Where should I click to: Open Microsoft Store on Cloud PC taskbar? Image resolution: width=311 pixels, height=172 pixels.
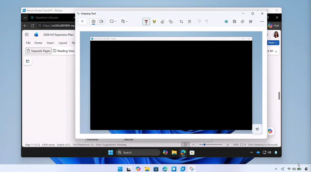192,152
